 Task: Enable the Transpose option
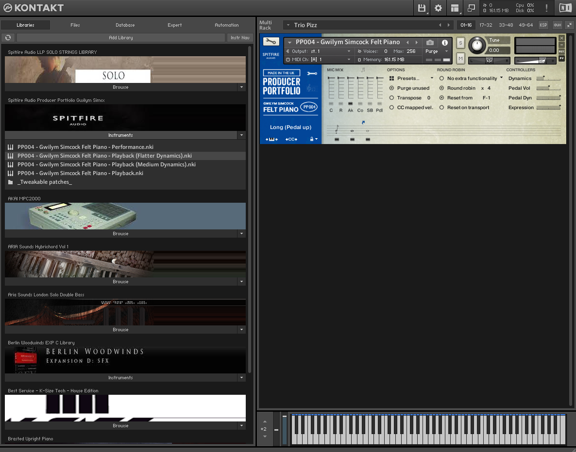pos(391,98)
